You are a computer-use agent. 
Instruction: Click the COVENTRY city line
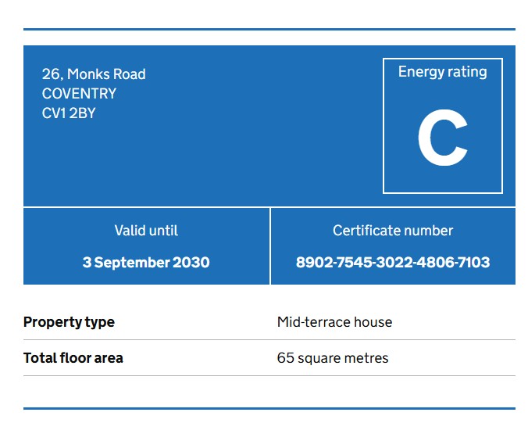click(x=79, y=94)
